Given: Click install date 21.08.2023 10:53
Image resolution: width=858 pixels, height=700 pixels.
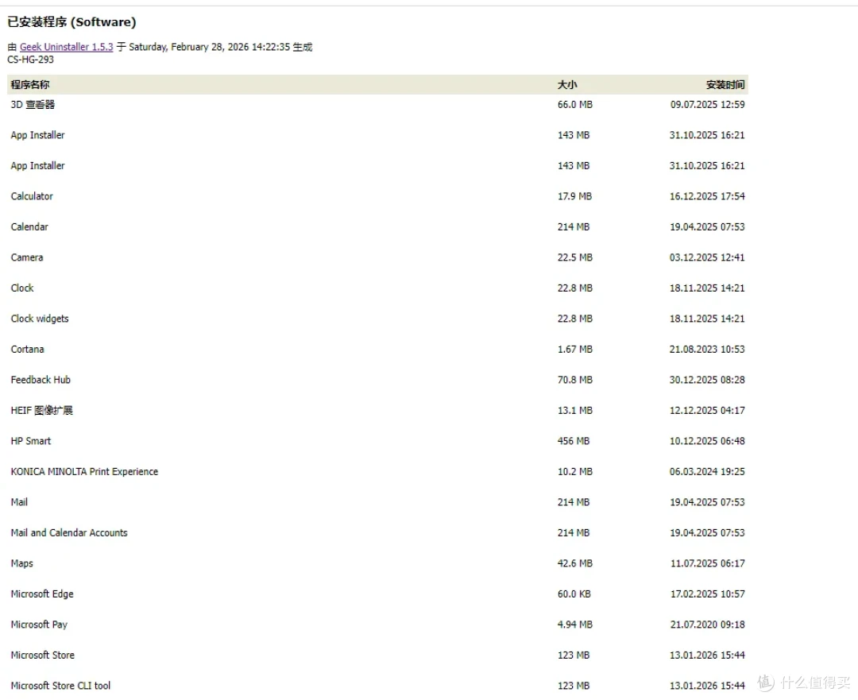Looking at the screenshot, I should [x=708, y=349].
